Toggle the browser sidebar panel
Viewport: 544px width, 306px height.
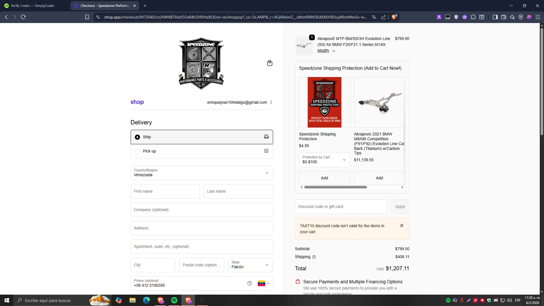pos(495,17)
